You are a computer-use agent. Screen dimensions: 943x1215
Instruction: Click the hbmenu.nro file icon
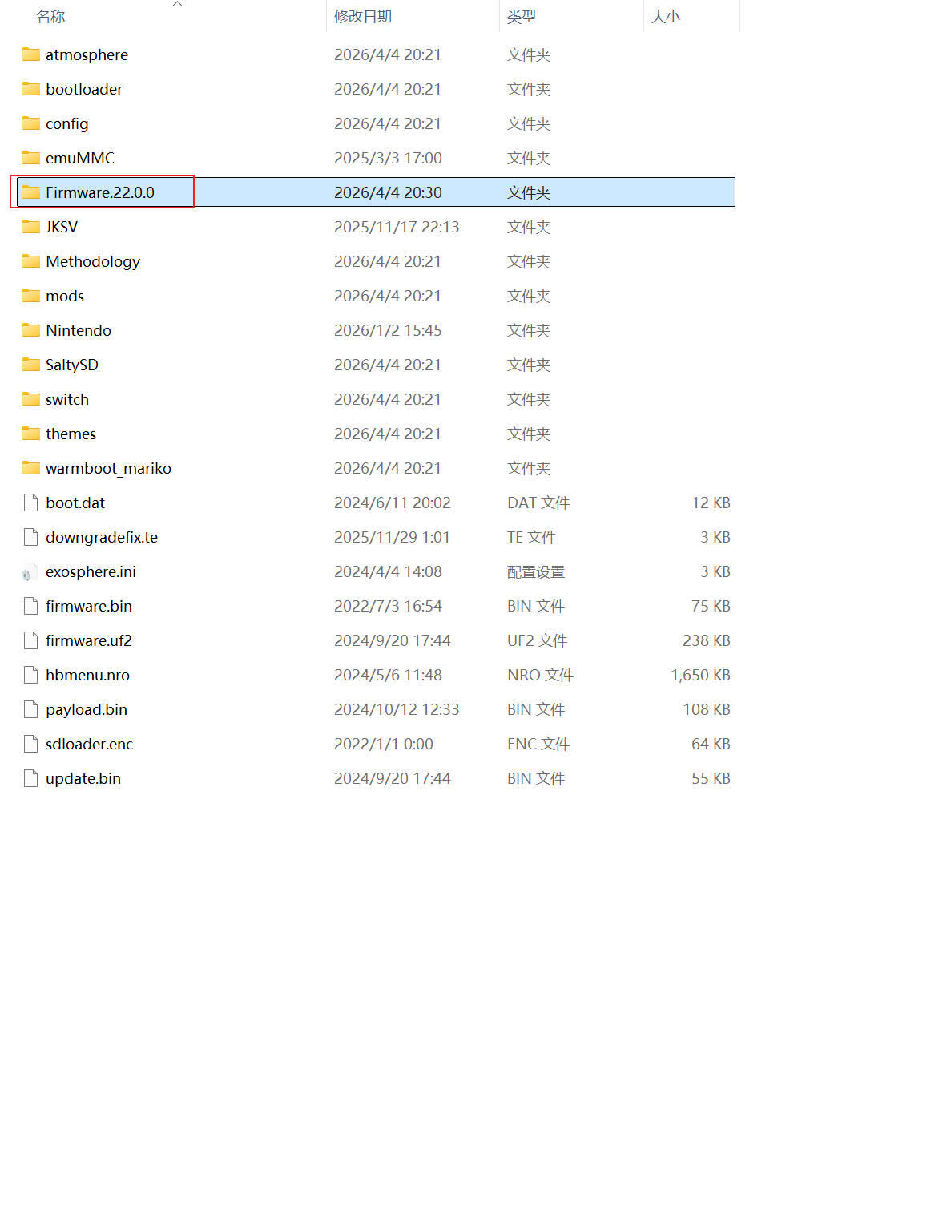(x=30, y=675)
